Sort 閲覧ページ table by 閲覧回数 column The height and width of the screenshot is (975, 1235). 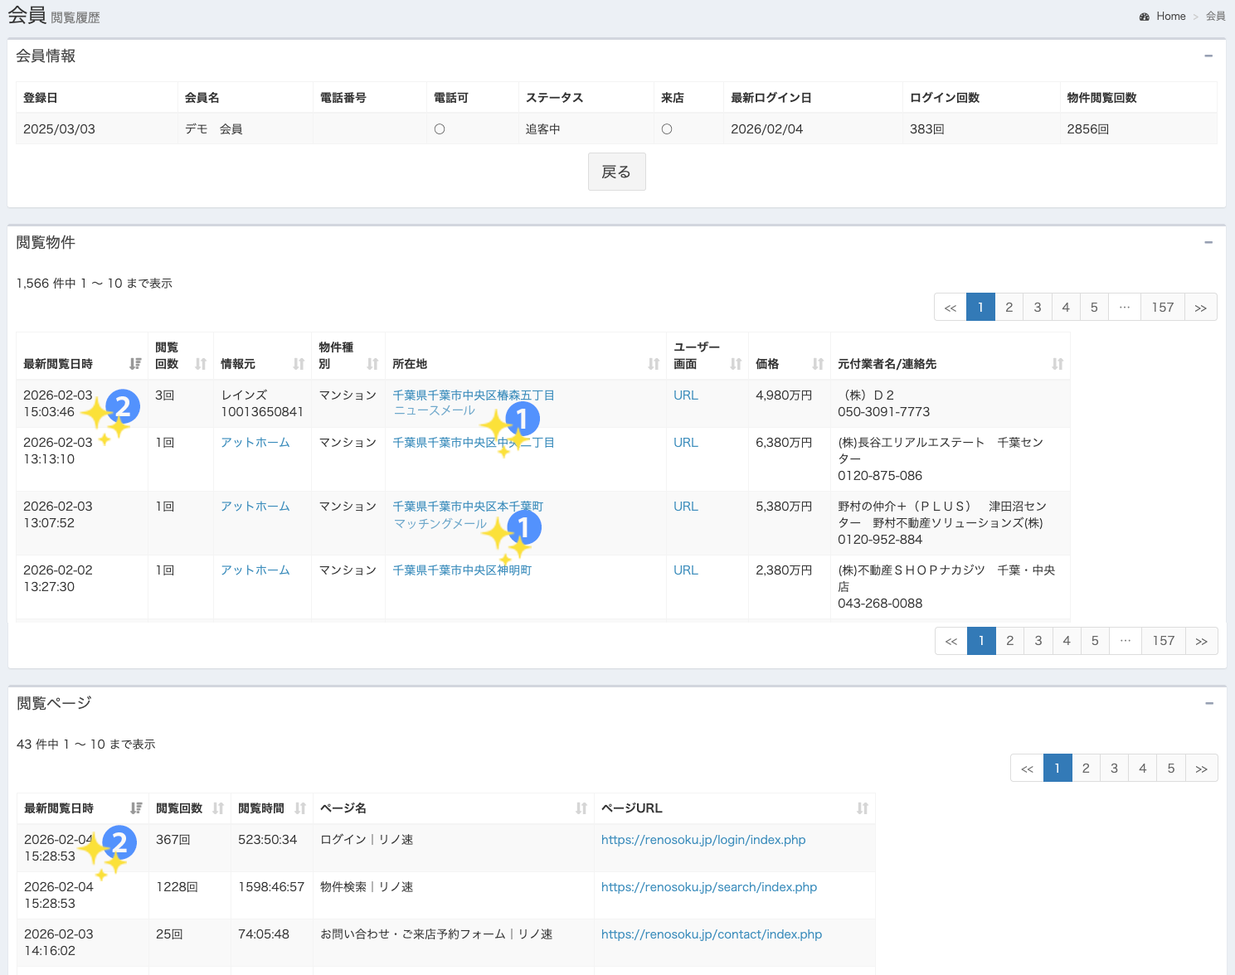tap(218, 808)
